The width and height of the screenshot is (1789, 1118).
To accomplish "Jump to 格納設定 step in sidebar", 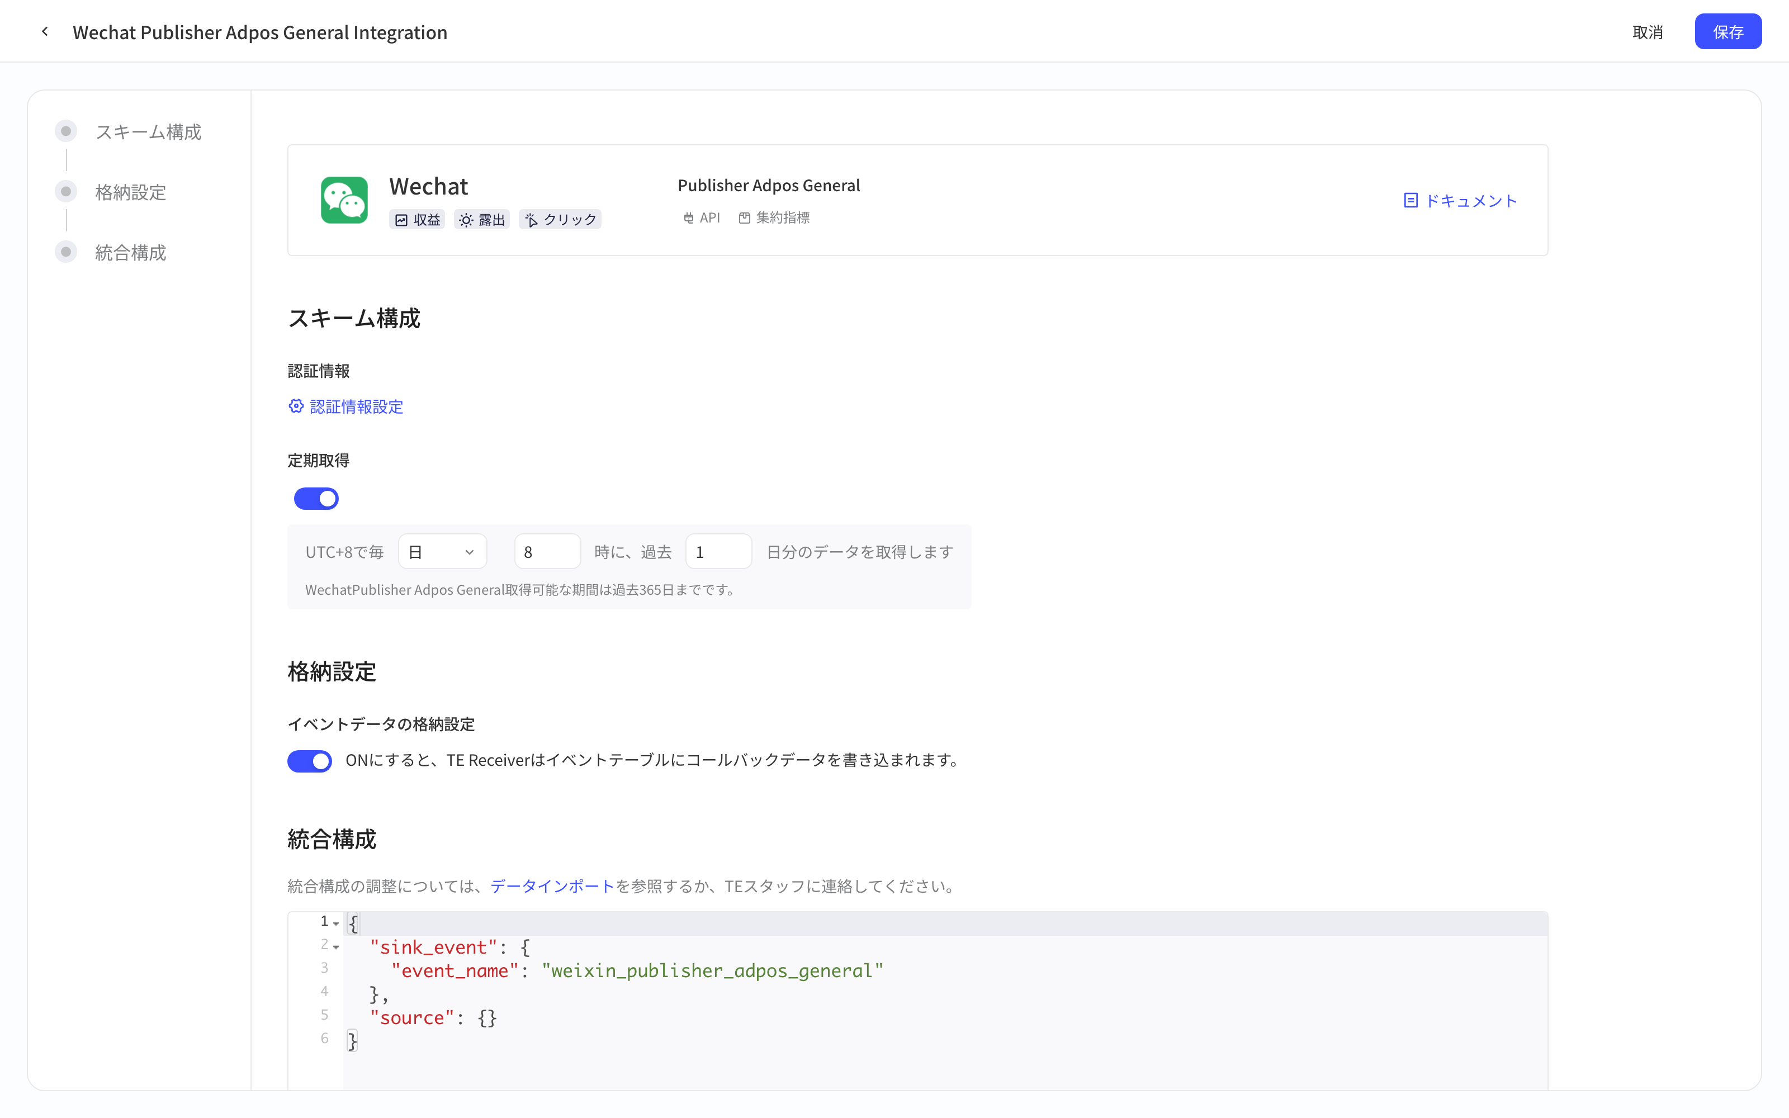I will coord(112,192).
